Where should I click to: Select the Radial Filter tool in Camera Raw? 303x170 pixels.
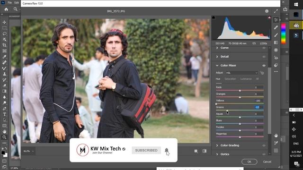point(276,50)
